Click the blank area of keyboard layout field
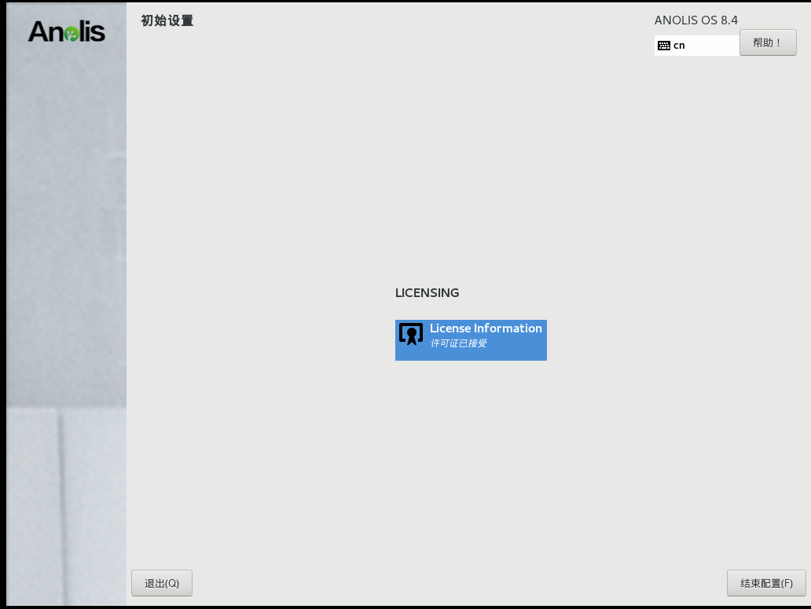The width and height of the screenshot is (811, 609). point(711,46)
